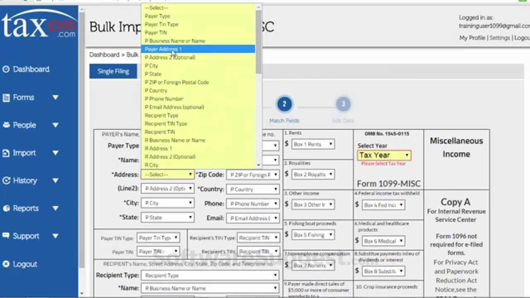Click the tax1099.com logo
The image size is (530, 298).
39,27
